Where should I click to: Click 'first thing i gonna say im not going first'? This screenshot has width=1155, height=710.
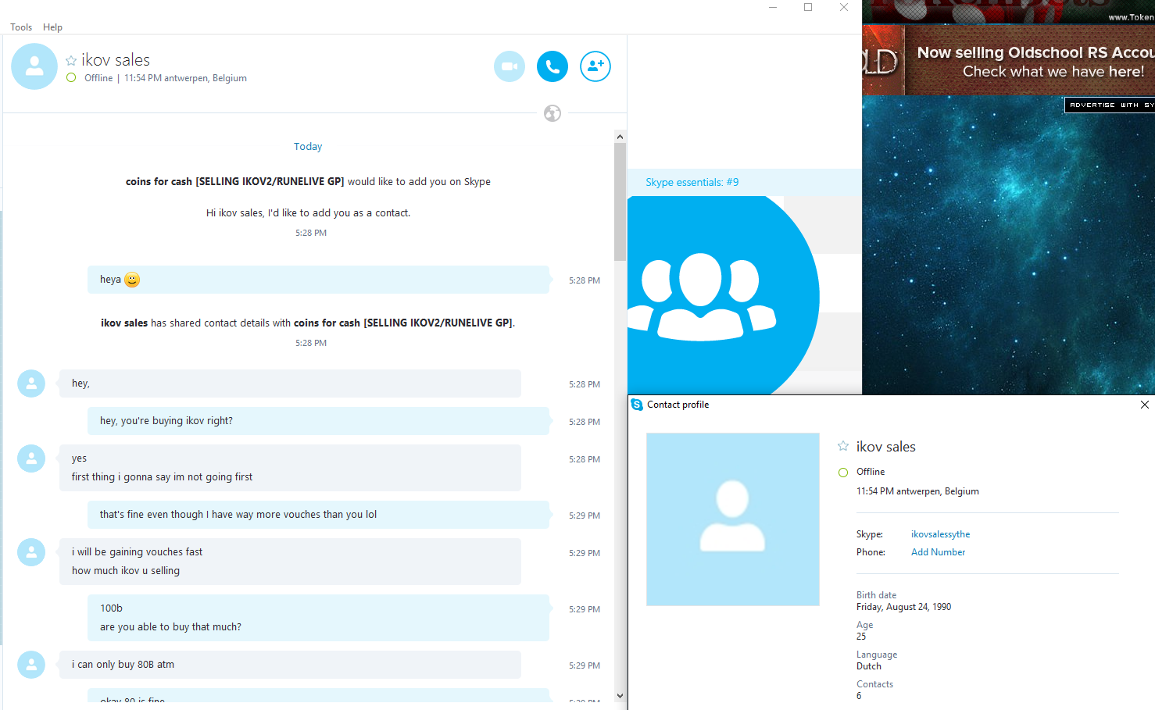tap(162, 477)
